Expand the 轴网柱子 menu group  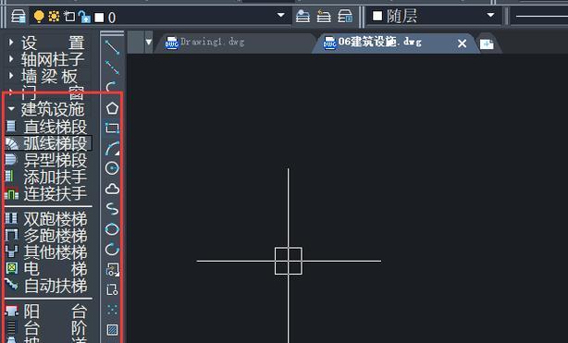(x=11, y=58)
